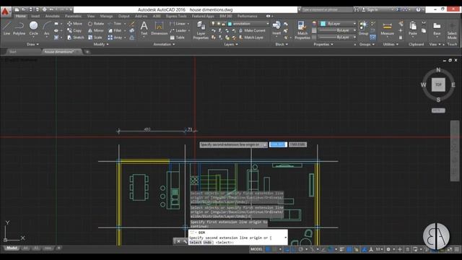Click the command line input
The width and height of the screenshot is (462, 260).
(237, 240)
